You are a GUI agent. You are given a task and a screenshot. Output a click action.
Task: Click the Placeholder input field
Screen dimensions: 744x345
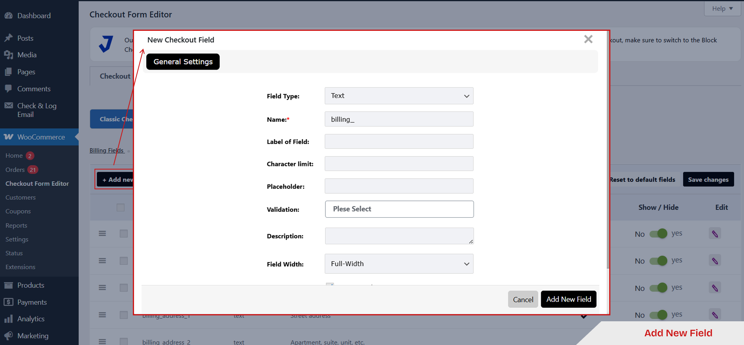(x=399, y=186)
